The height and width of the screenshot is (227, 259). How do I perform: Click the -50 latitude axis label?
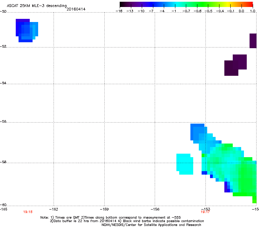coord(3,12)
